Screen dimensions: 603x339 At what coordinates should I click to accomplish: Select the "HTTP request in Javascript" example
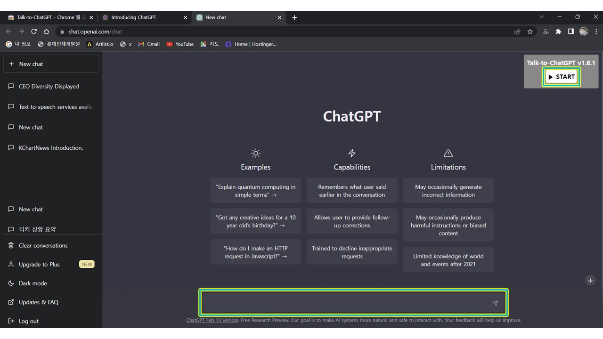coord(256,252)
